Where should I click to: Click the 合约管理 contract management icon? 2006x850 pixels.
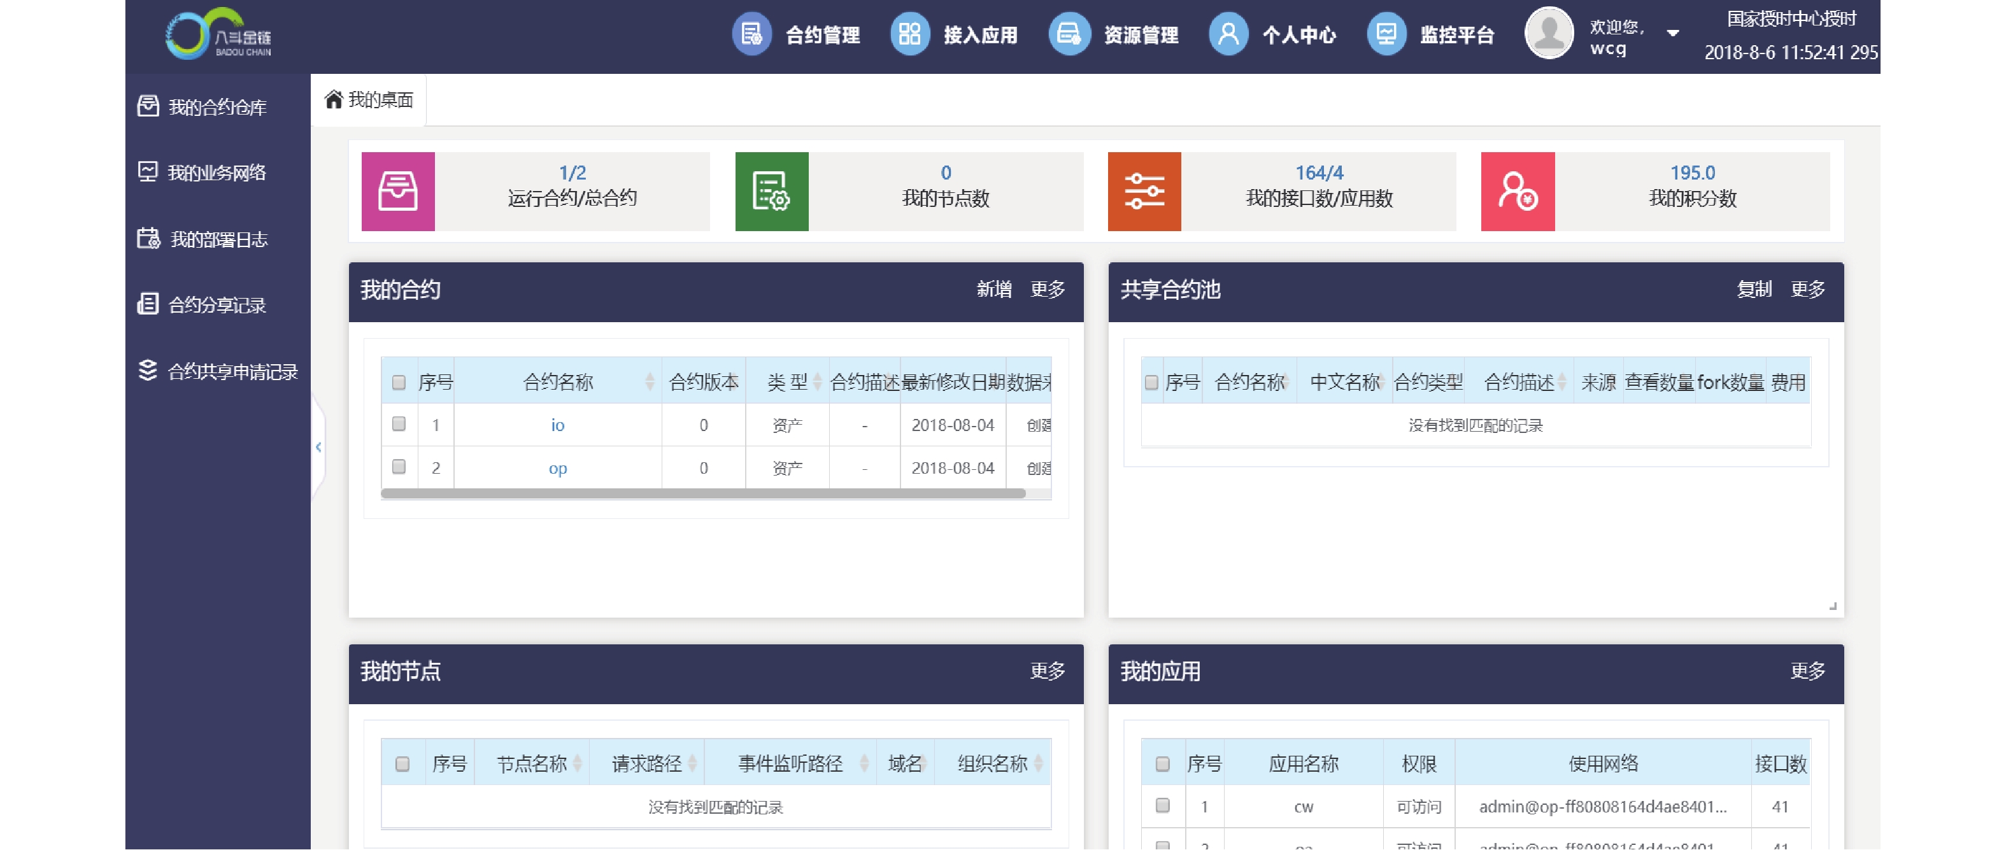click(751, 34)
